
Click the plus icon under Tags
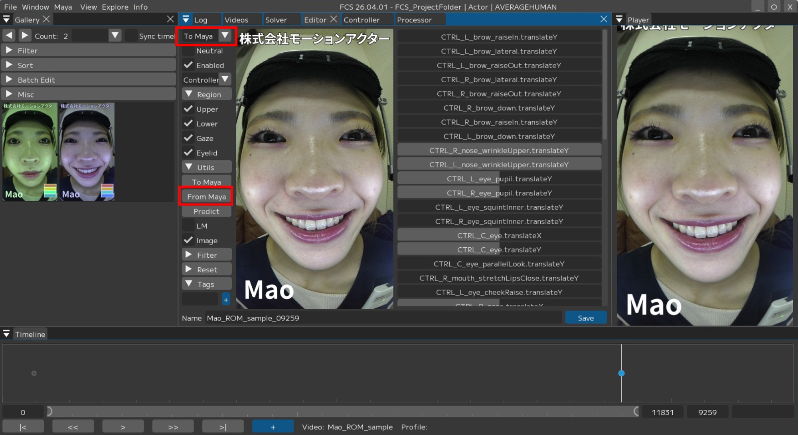(x=226, y=300)
